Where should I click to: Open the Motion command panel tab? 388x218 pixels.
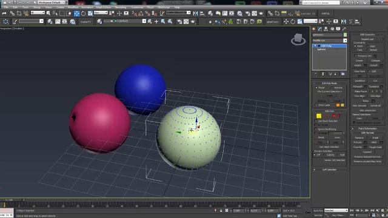click(332, 29)
